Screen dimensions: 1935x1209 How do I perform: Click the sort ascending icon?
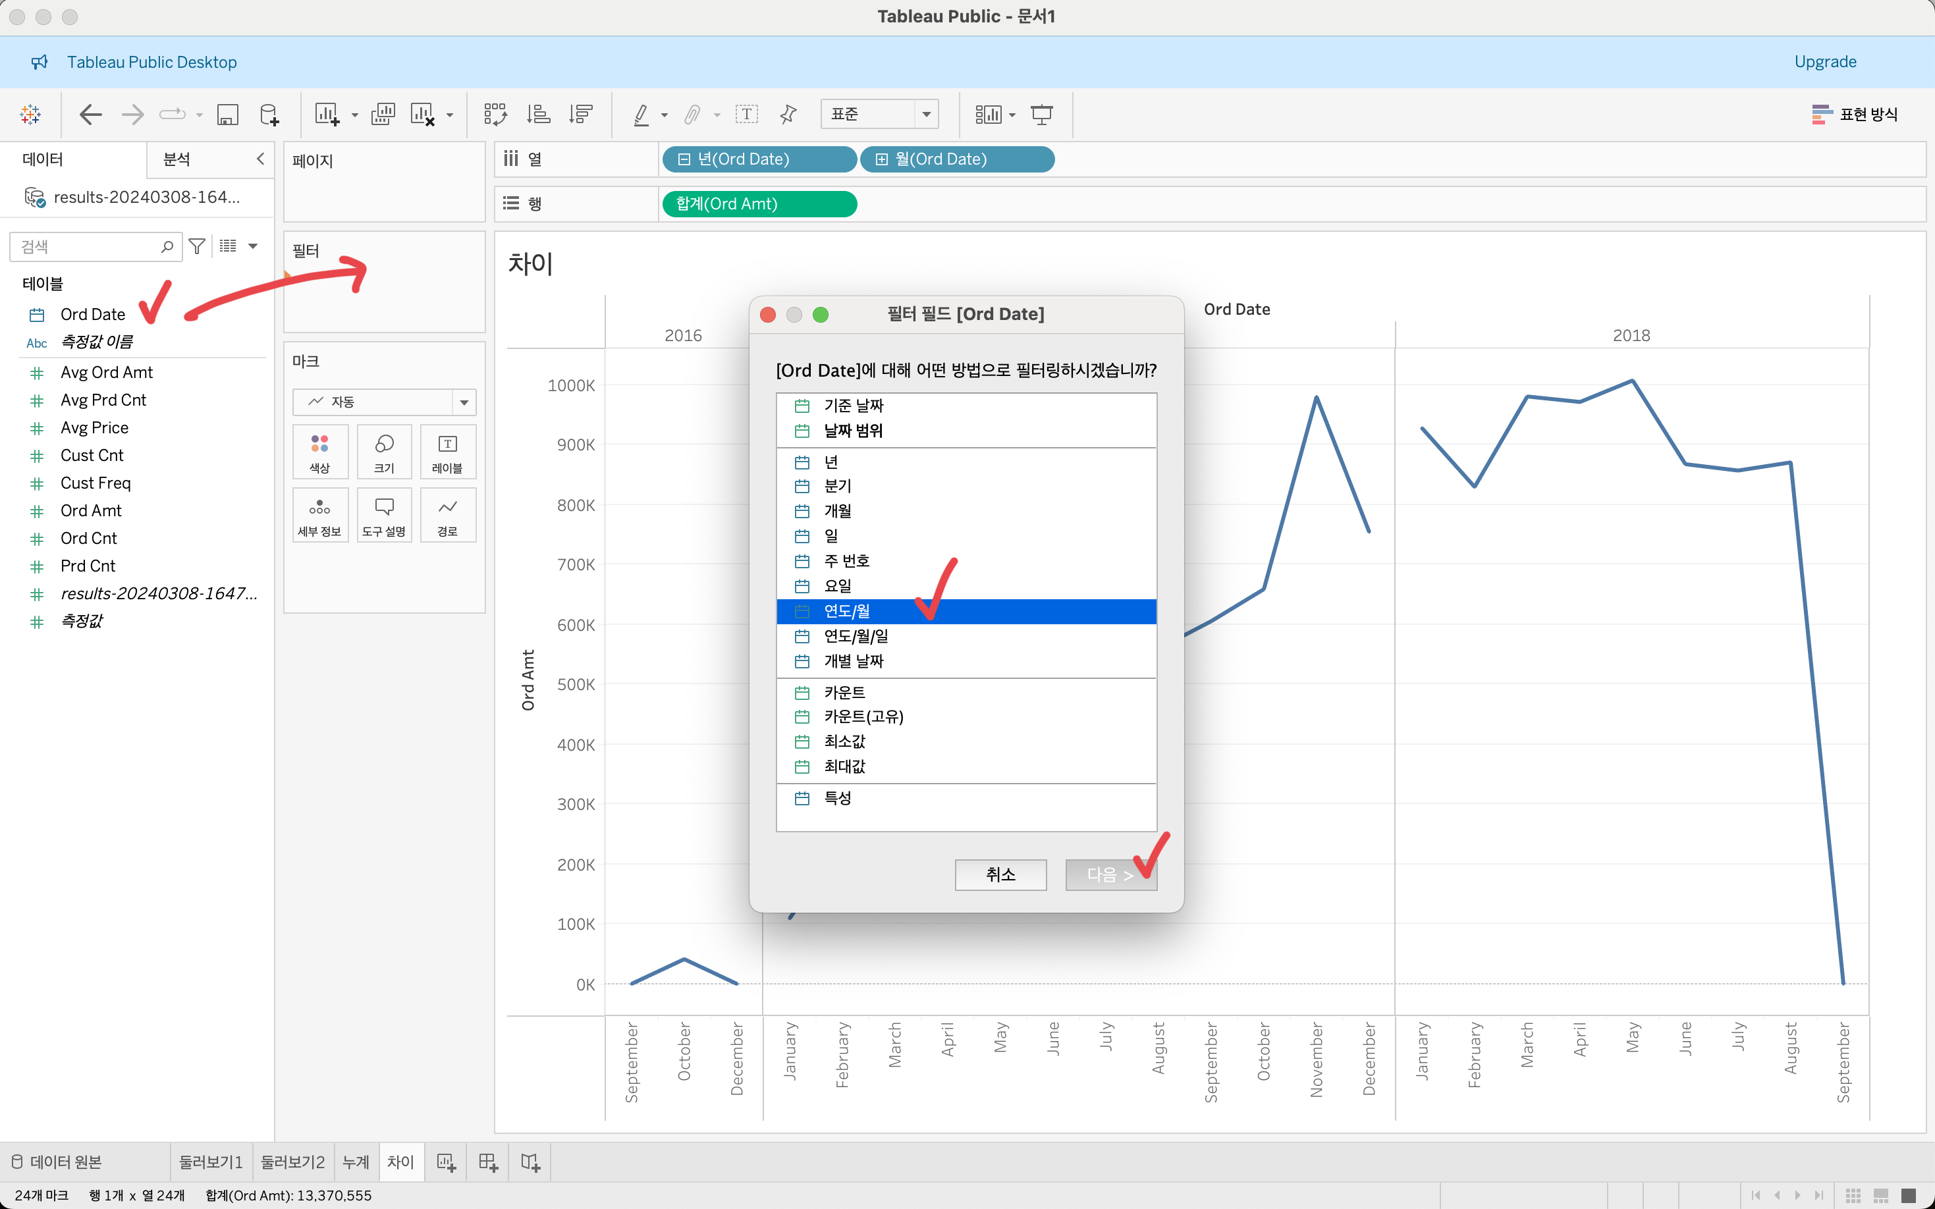point(538,115)
